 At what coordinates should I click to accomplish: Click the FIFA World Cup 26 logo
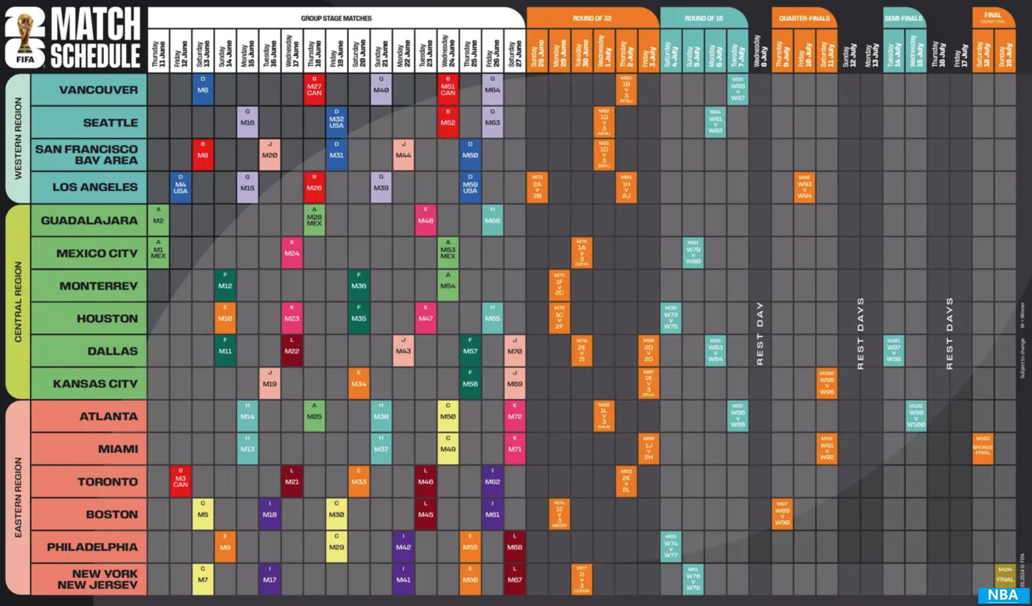(25, 38)
